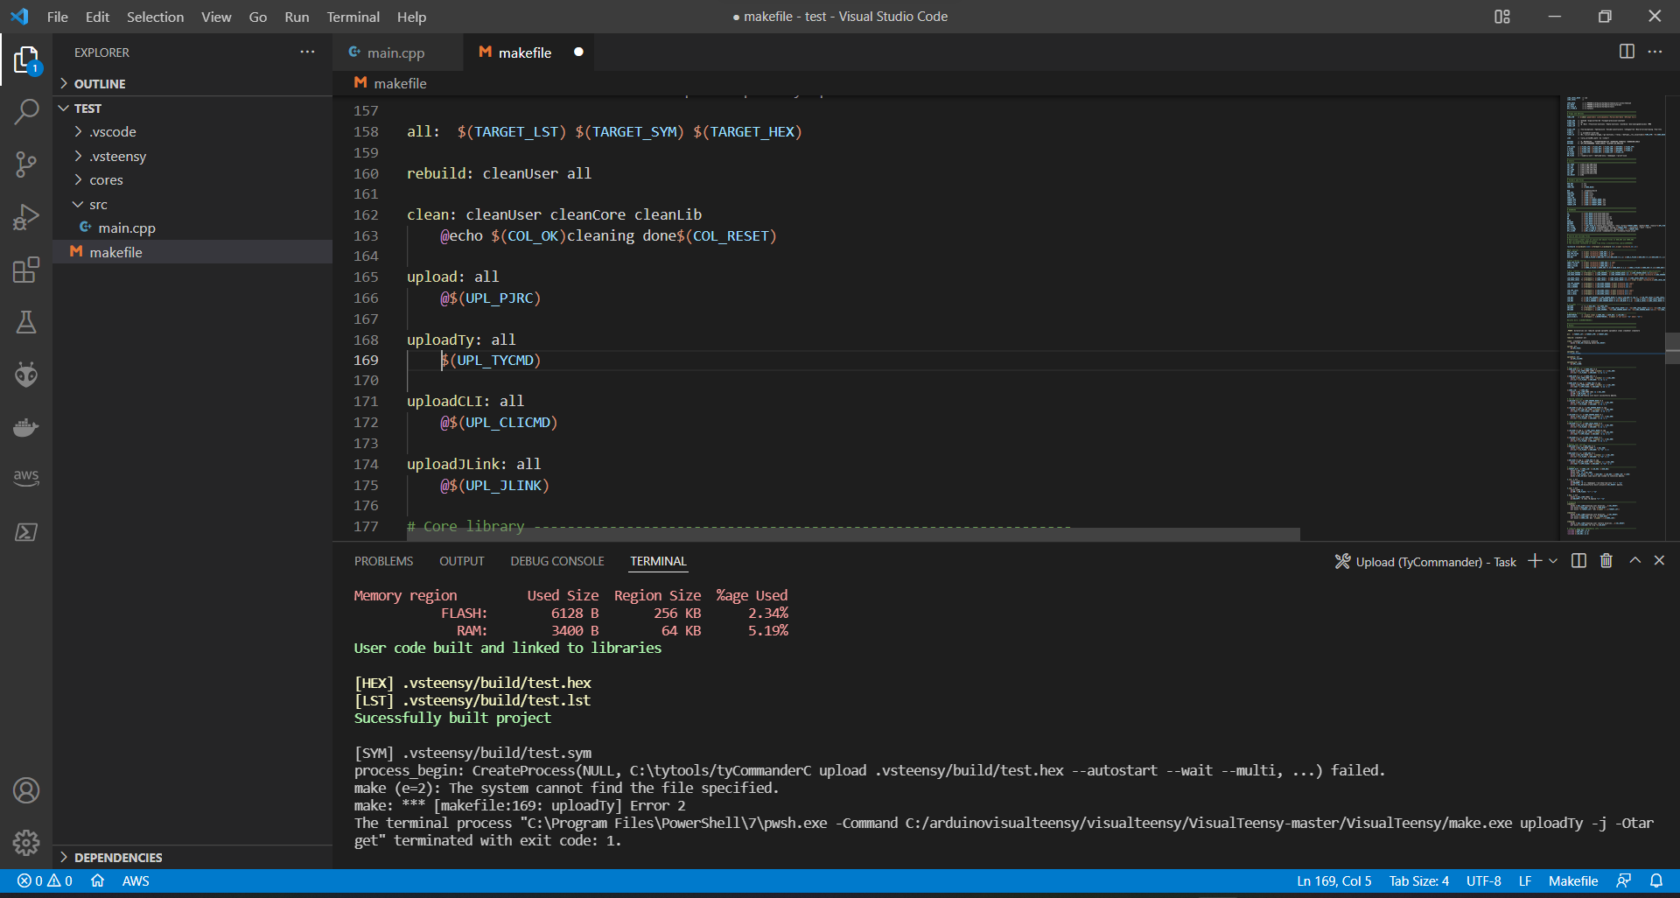Open the Search view
The height and width of the screenshot is (898, 1680).
pyautogui.click(x=26, y=112)
